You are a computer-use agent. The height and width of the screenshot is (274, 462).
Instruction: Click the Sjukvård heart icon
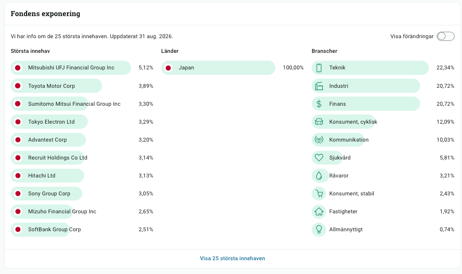click(319, 158)
